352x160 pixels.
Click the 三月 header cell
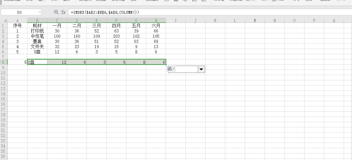pyautogui.click(x=97, y=26)
